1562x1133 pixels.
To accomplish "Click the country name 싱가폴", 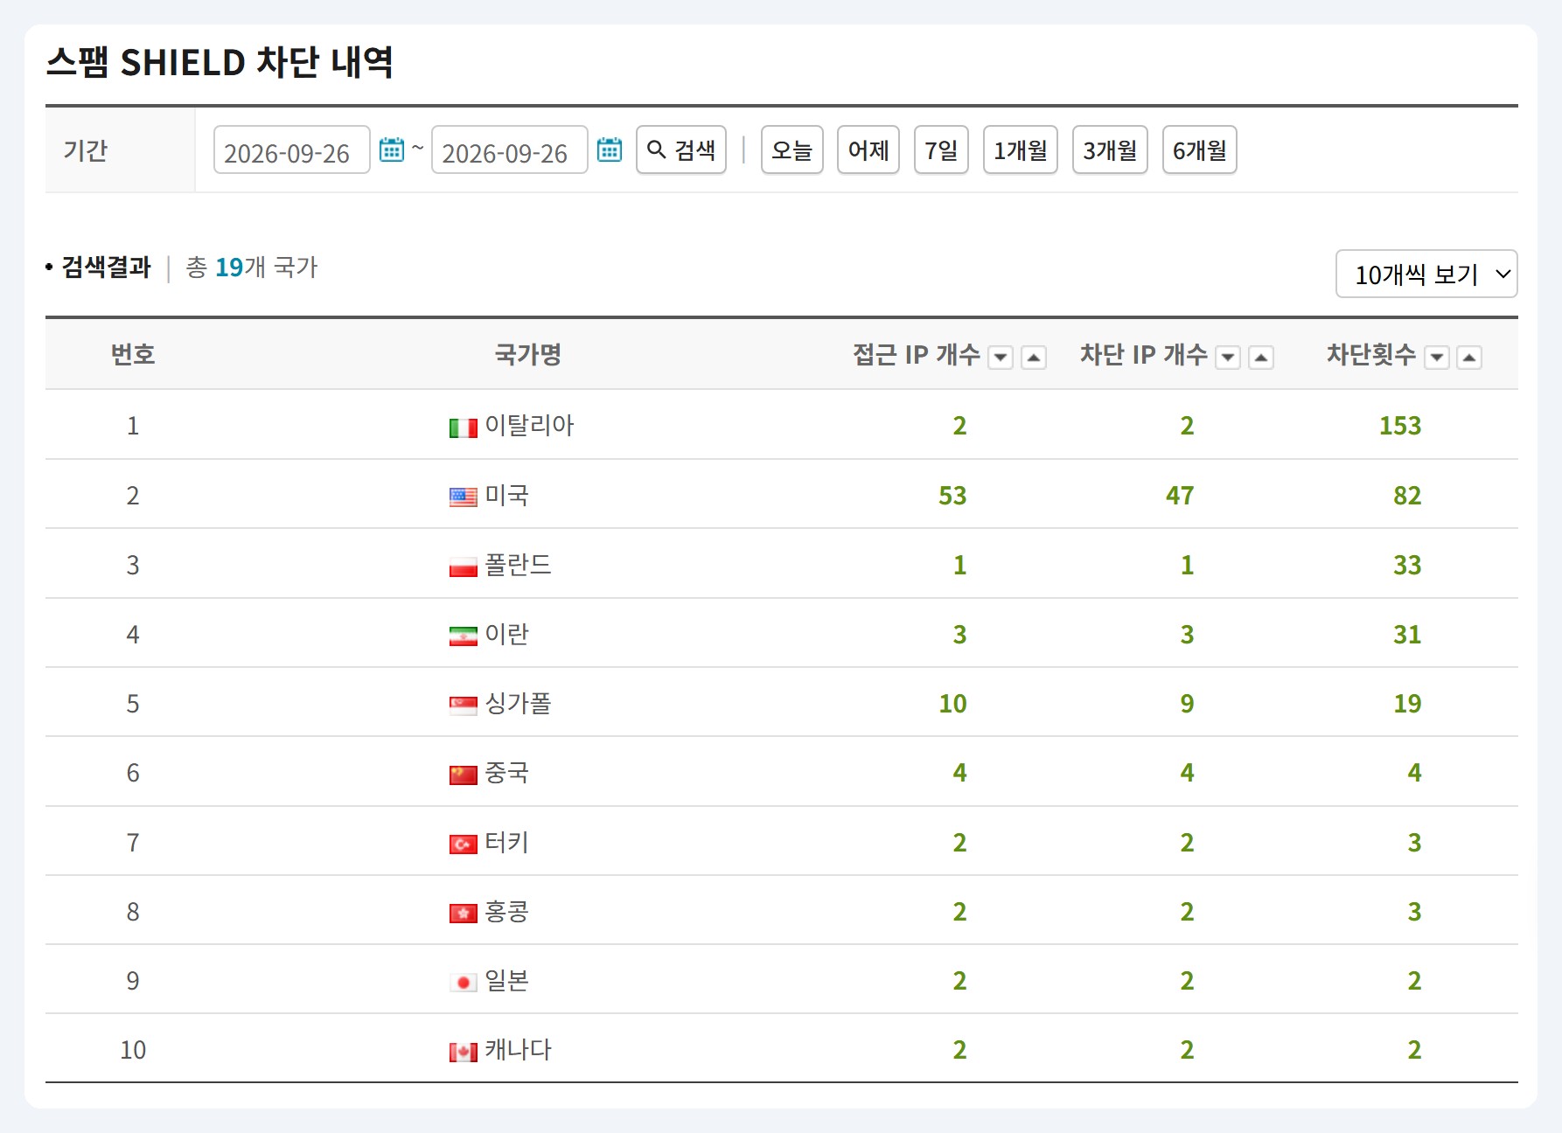I will 519,704.
